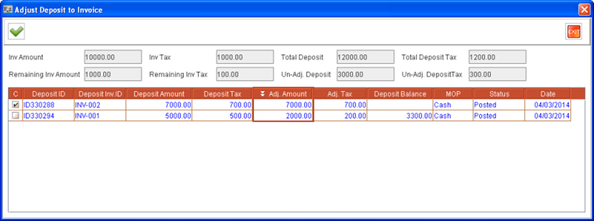The width and height of the screenshot is (594, 221).
Task: Click the Total Deposit Tax field 1200.00
Action: click(497, 57)
